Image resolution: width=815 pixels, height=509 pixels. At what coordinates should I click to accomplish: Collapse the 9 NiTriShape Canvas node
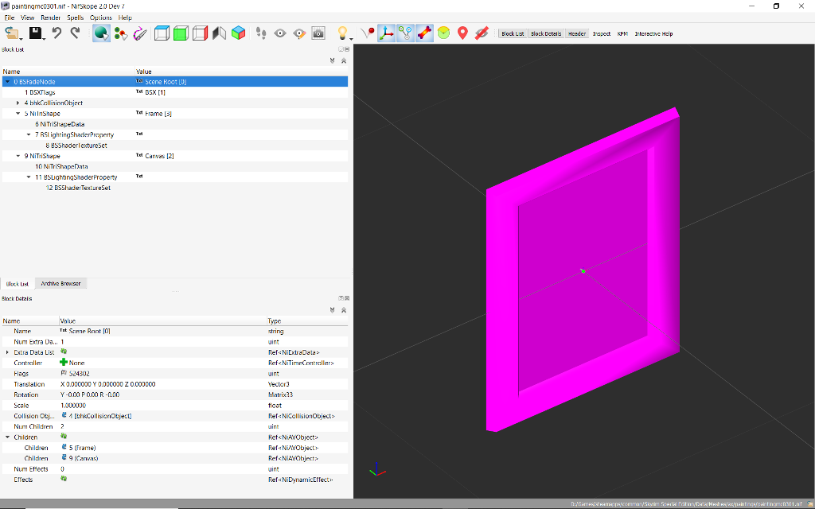point(18,156)
